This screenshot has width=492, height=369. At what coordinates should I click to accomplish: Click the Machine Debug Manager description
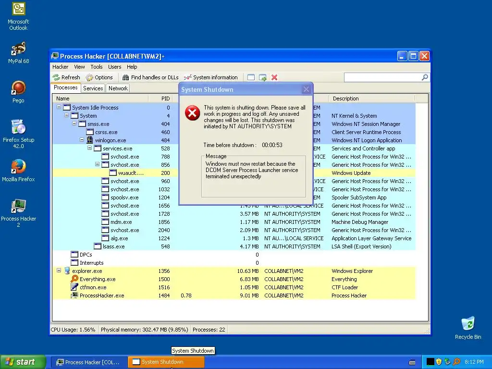point(360,222)
